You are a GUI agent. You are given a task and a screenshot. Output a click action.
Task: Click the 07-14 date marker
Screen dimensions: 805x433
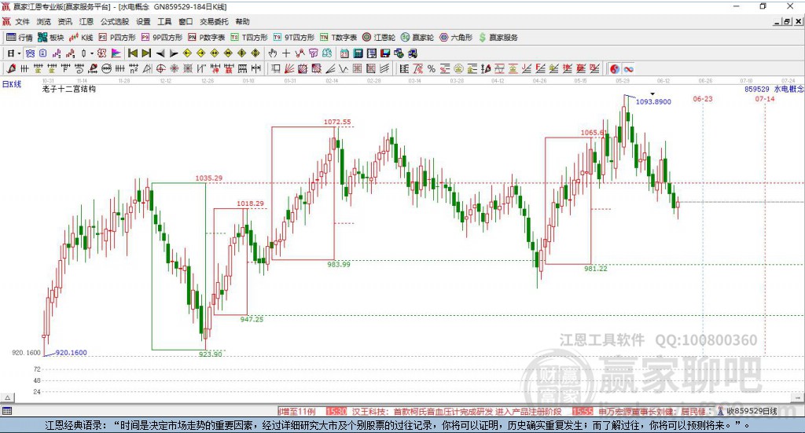click(x=765, y=98)
